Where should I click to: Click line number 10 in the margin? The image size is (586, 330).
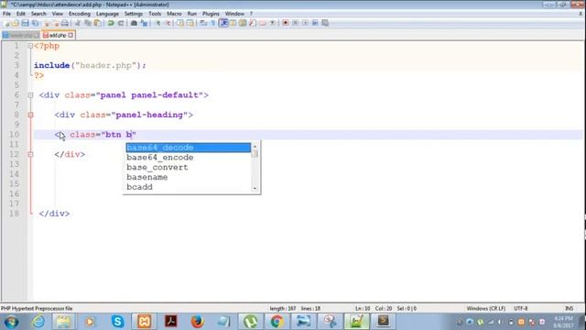pos(14,135)
